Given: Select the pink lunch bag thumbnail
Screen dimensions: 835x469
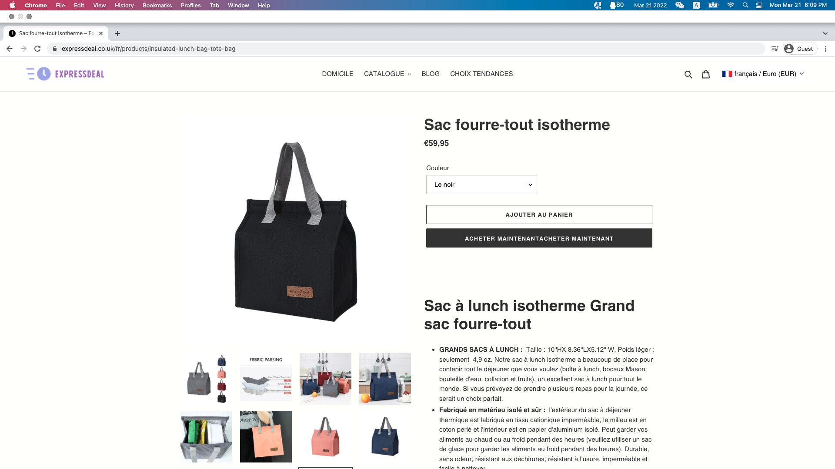Looking at the screenshot, I should pyautogui.click(x=325, y=436).
